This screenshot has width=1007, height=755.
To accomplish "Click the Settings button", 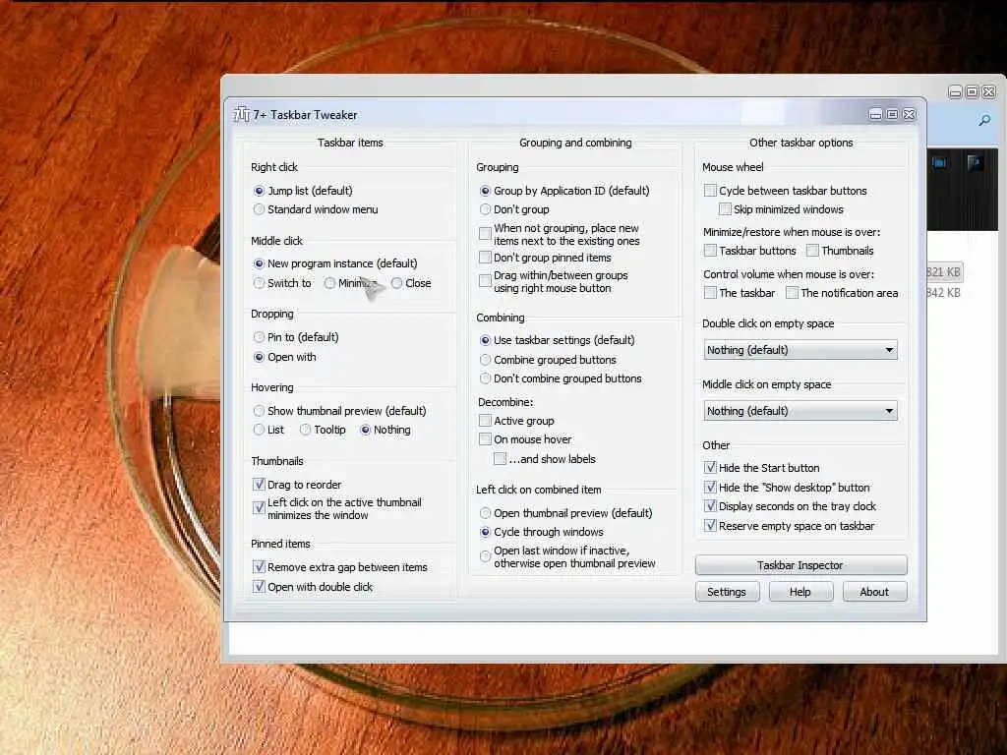I will [x=727, y=592].
